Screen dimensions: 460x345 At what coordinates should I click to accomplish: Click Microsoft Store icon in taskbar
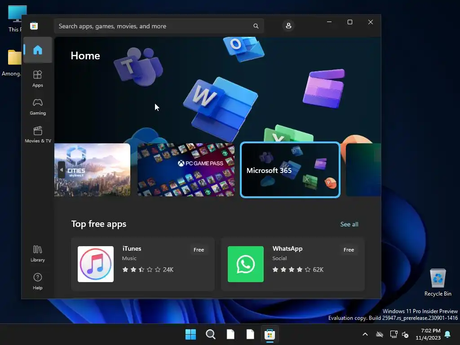[270, 334]
